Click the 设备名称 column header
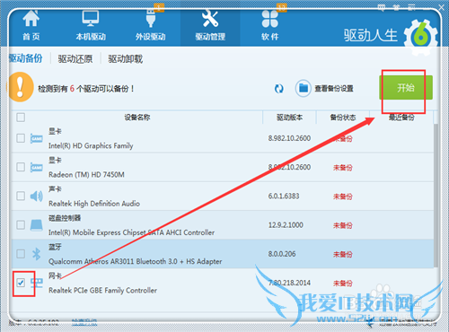This screenshot has height=332, width=449. click(137, 118)
